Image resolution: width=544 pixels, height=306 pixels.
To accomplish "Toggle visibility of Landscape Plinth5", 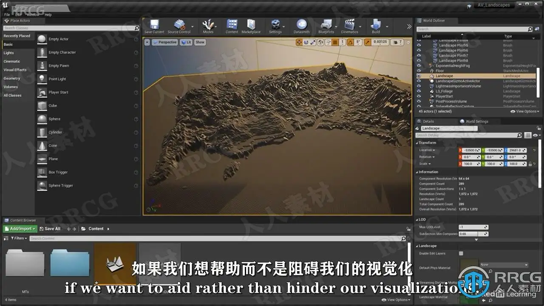I will [x=419, y=45].
